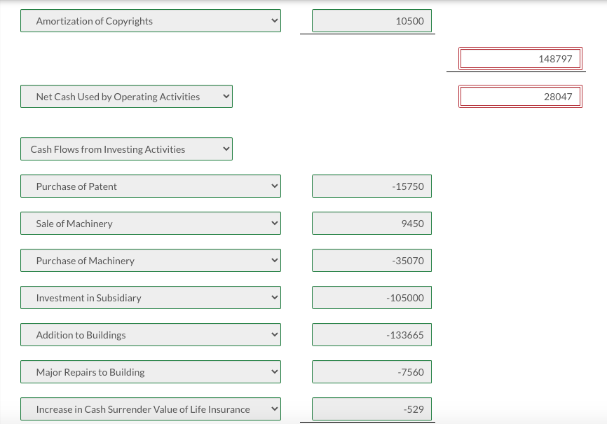Open the Cash Flows from Investing Activities dropdown
Viewport: 607px width, 424px height.
click(126, 149)
